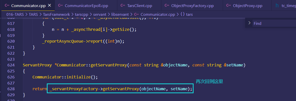Image resolution: width=296 pixels, height=101 pixels.
Task: Click the C++ icon on the TarsClient.cpp tab
Action: [123, 6]
